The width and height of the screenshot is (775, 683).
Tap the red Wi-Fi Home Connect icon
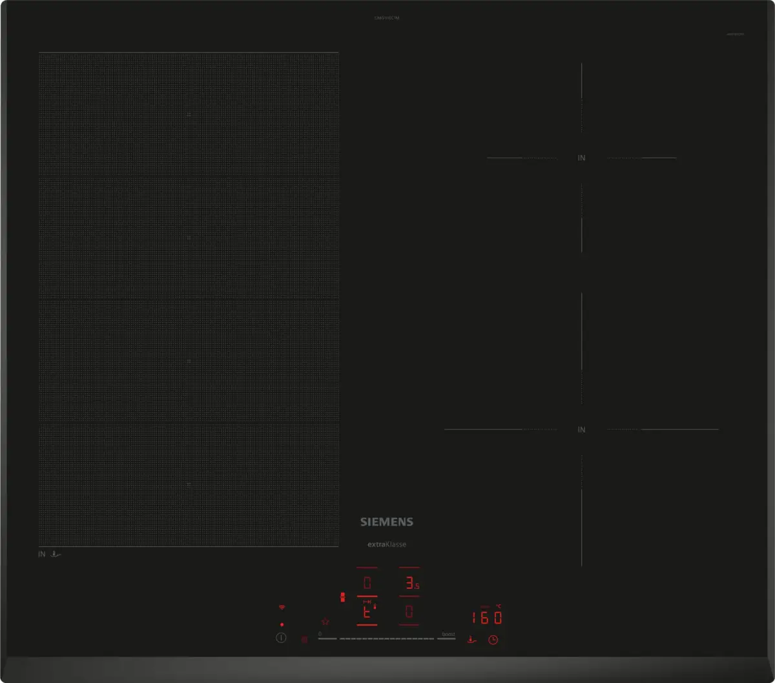pyautogui.click(x=282, y=607)
